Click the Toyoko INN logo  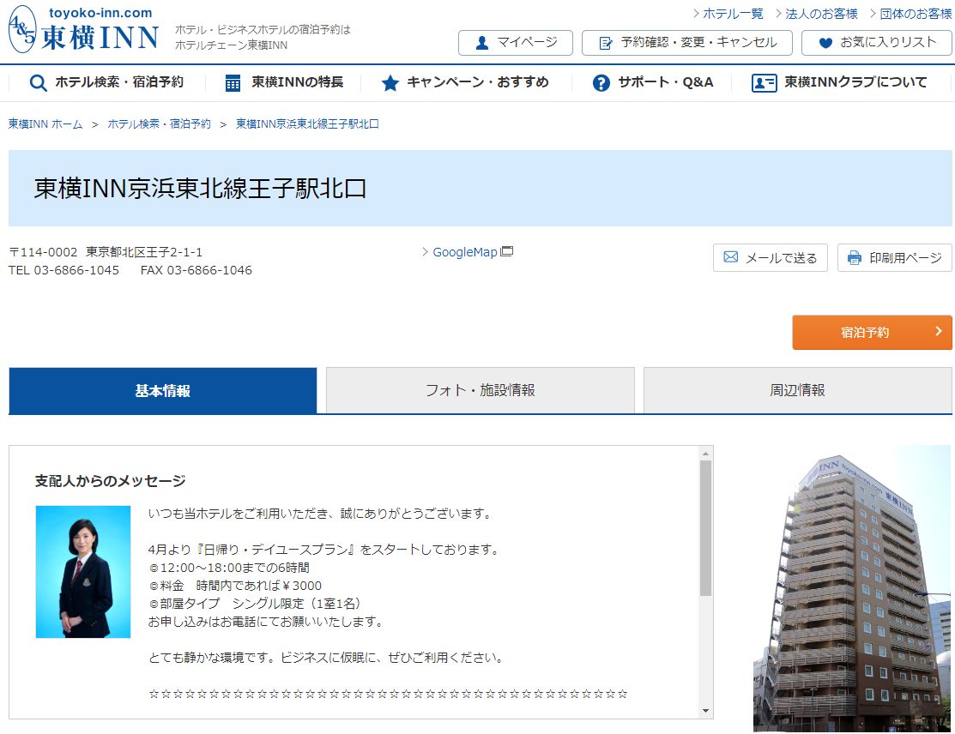coord(84,29)
